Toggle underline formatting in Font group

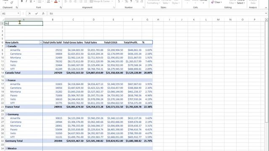point(31,1)
